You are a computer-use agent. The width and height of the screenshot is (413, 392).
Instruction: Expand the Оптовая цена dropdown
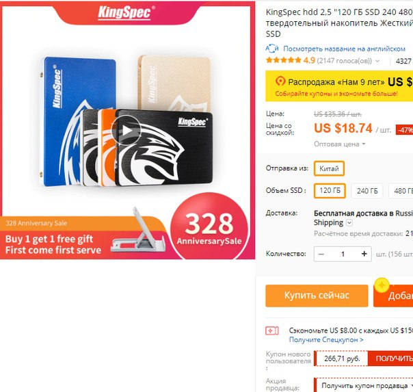click(340, 144)
